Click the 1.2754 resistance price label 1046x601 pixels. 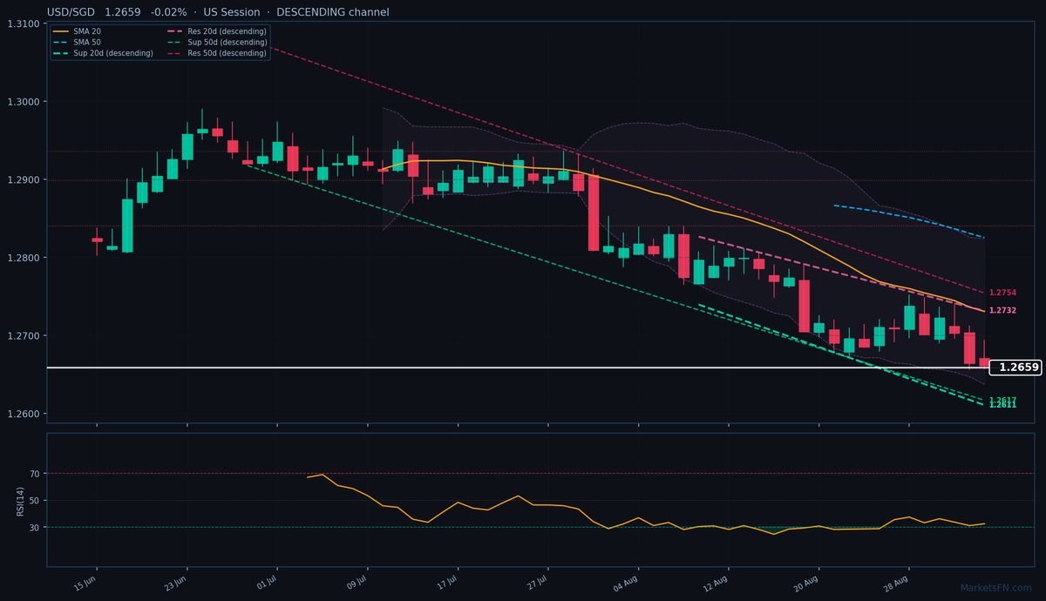1003,293
